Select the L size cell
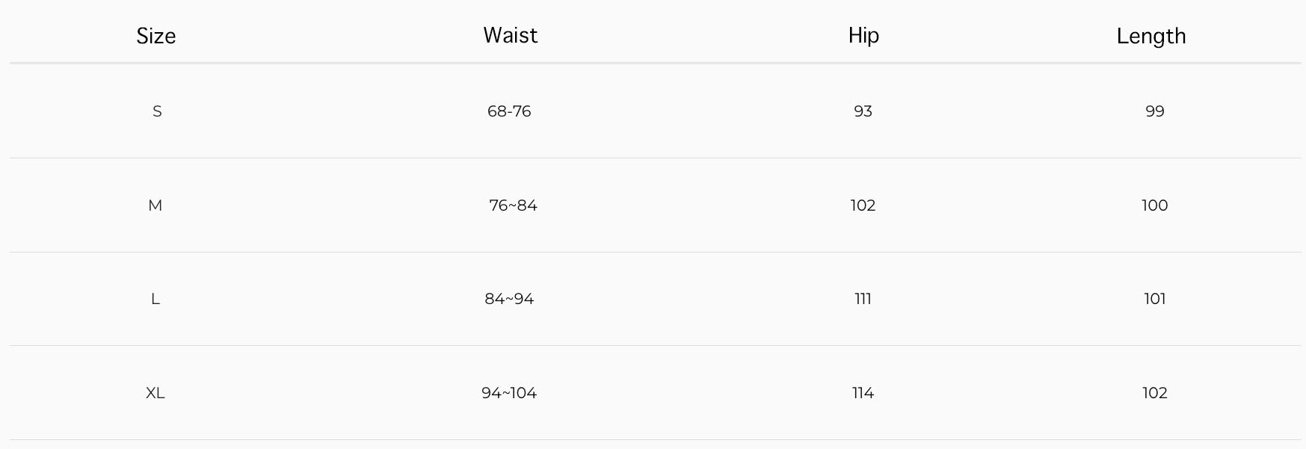 click(x=155, y=299)
